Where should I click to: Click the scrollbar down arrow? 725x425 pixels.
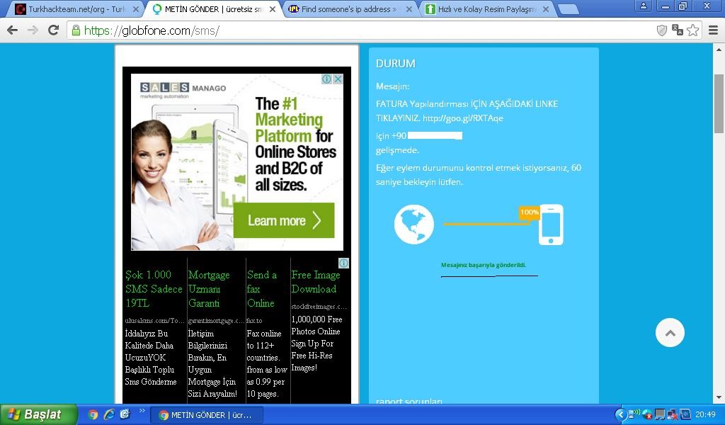click(719, 397)
